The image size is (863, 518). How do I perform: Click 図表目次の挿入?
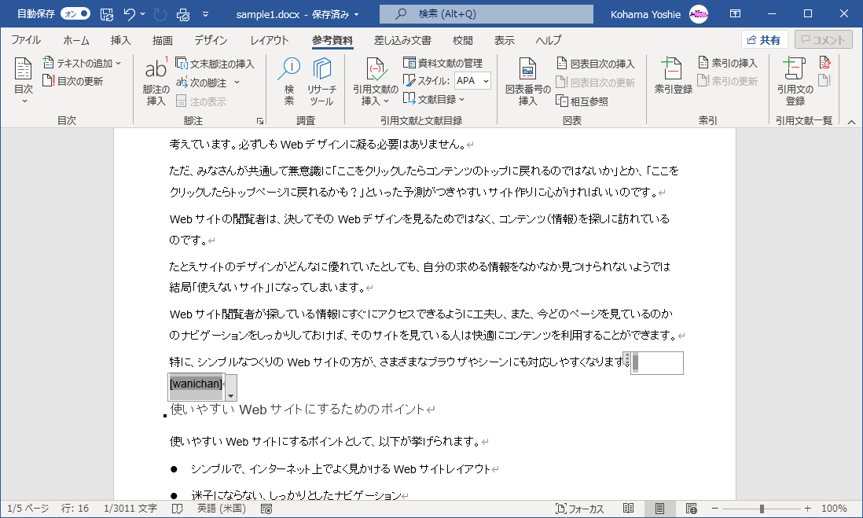pyautogui.click(x=596, y=64)
